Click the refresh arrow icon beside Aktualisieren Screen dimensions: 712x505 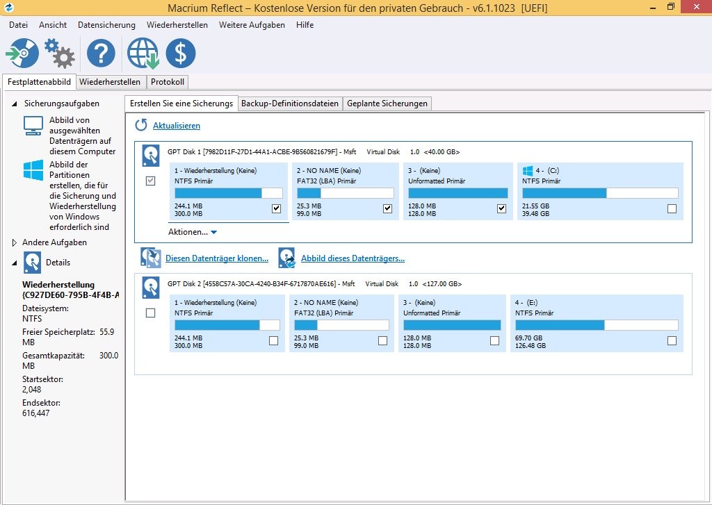click(x=141, y=126)
